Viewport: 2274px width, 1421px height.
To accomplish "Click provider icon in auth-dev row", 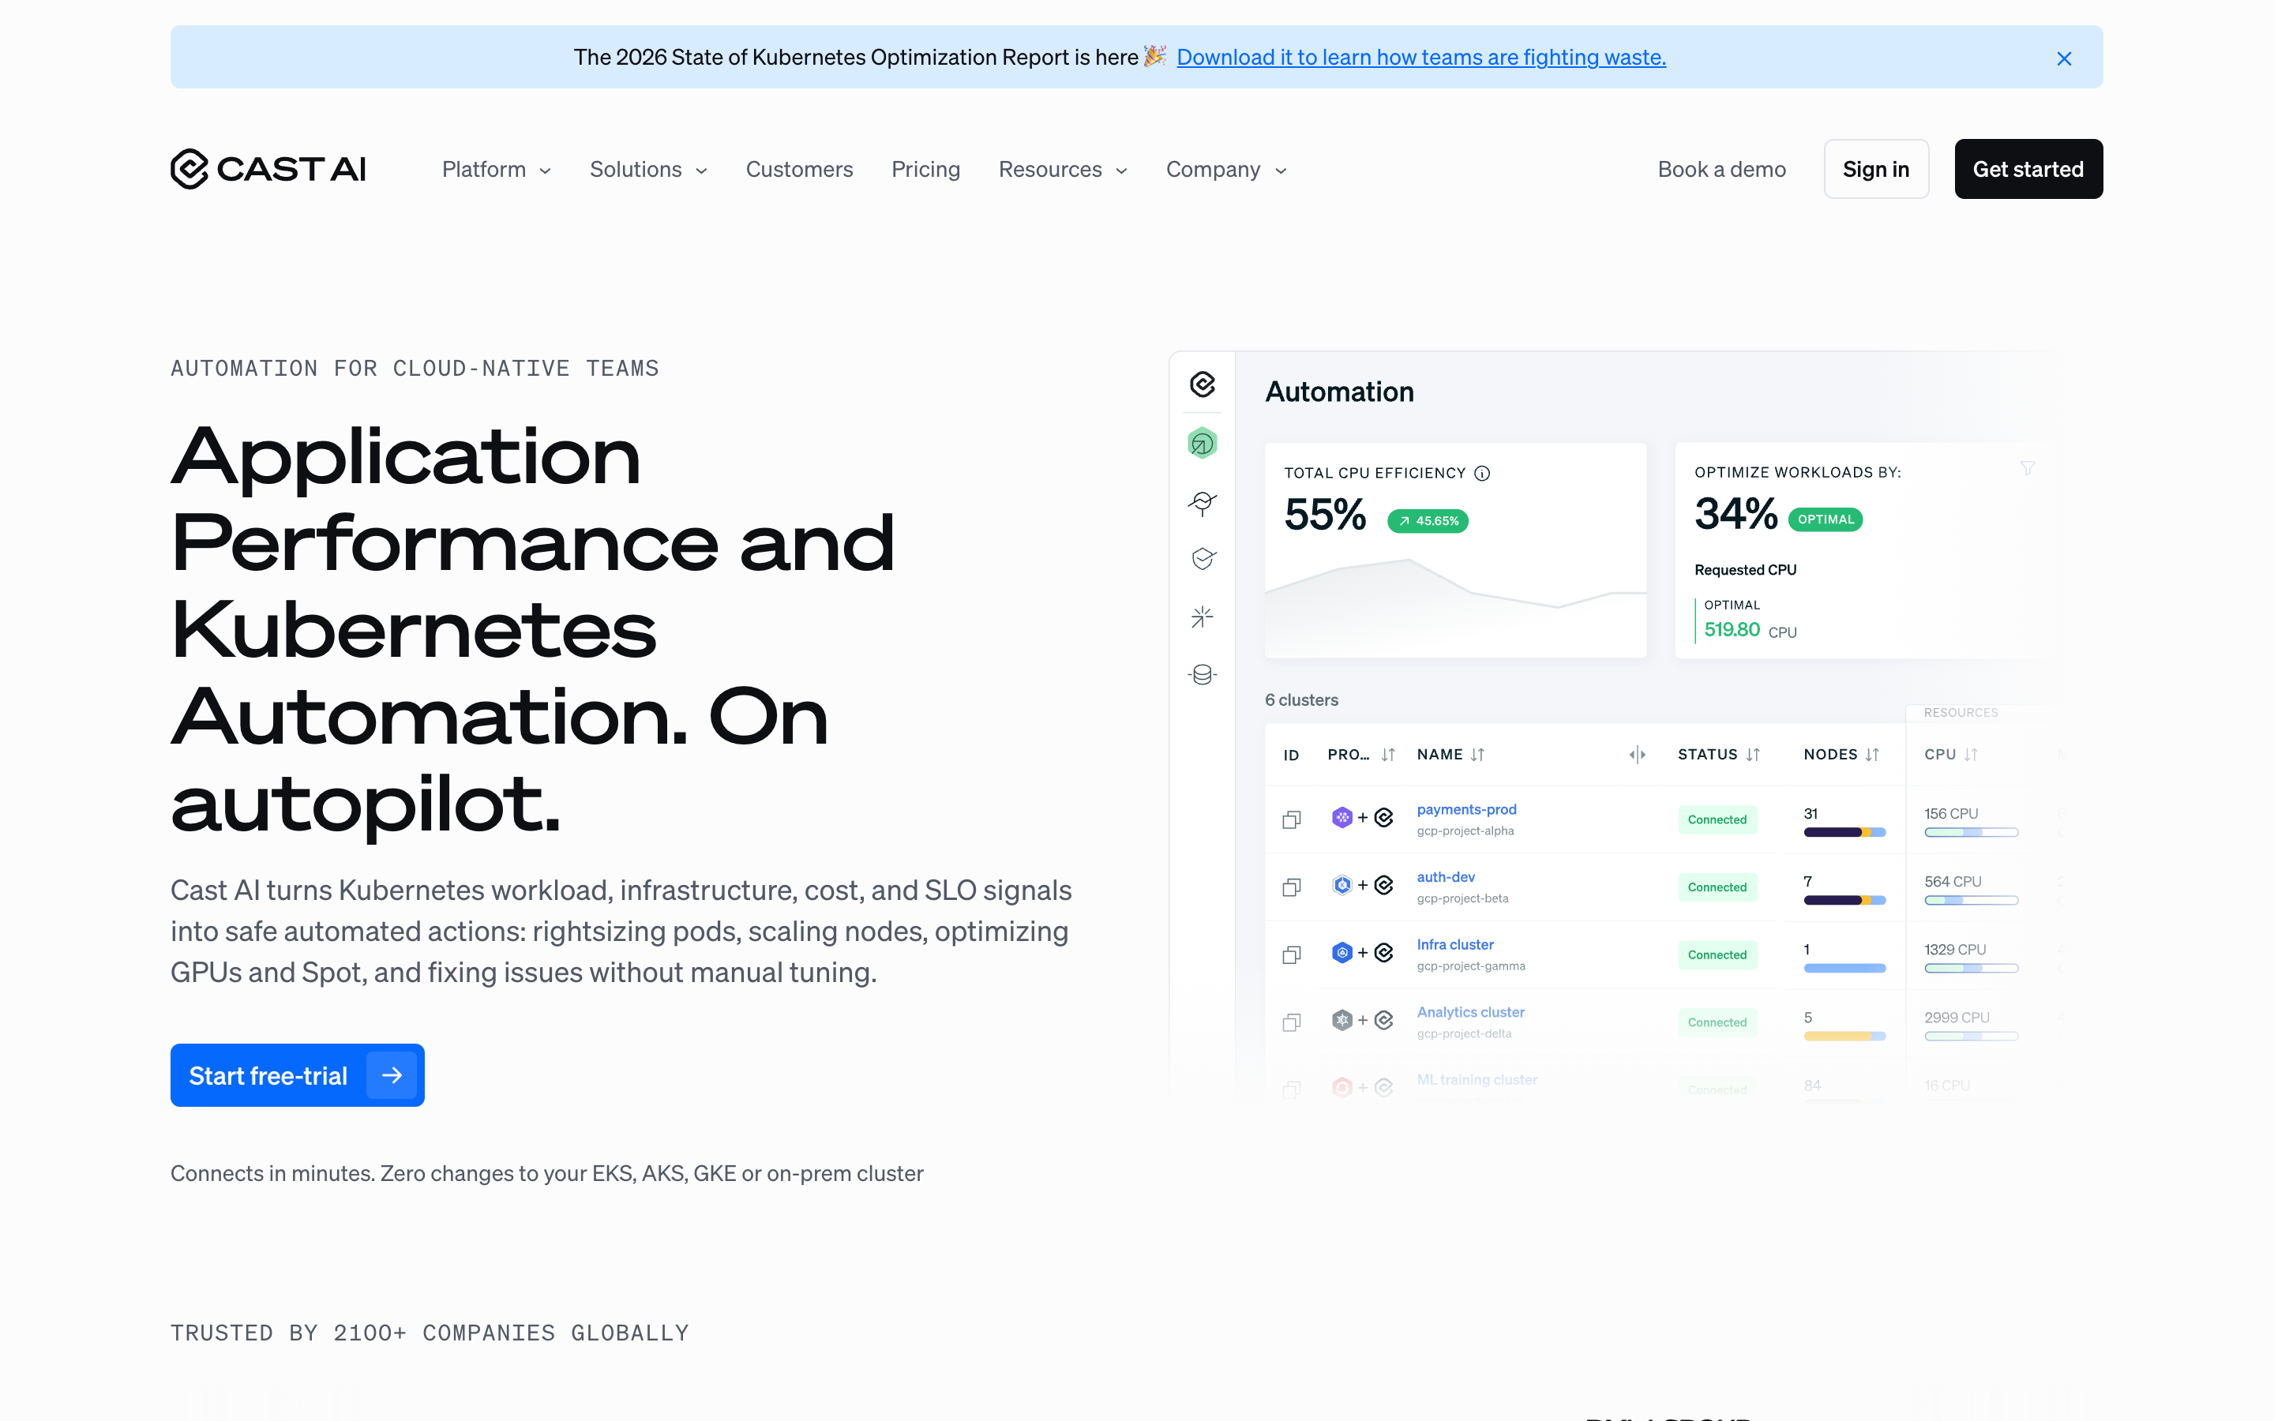I will pos(1342,885).
